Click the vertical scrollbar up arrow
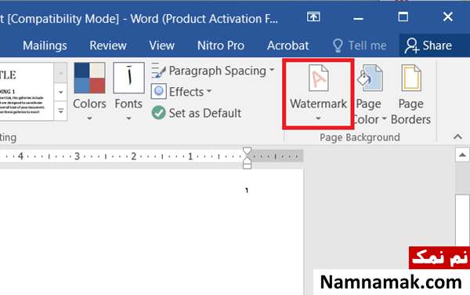The height and width of the screenshot is (295, 470). coord(462,155)
